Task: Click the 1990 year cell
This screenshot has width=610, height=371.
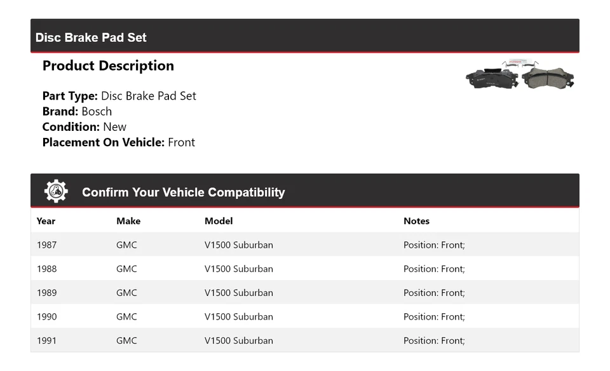Action: (x=46, y=316)
